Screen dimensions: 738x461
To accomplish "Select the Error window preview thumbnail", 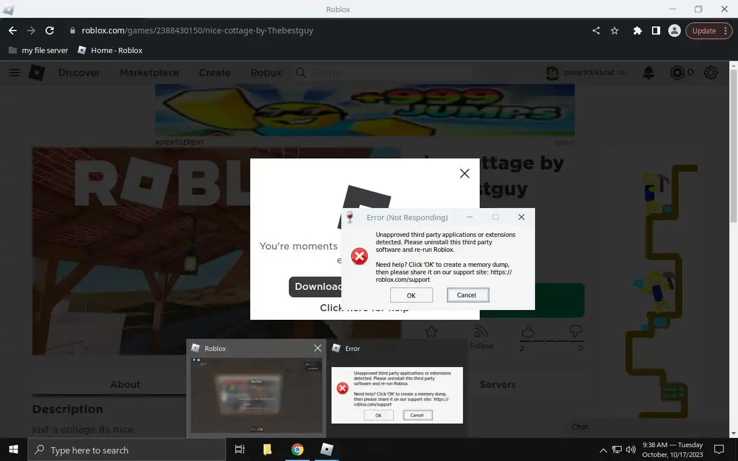I will pyautogui.click(x=397, y=395).
